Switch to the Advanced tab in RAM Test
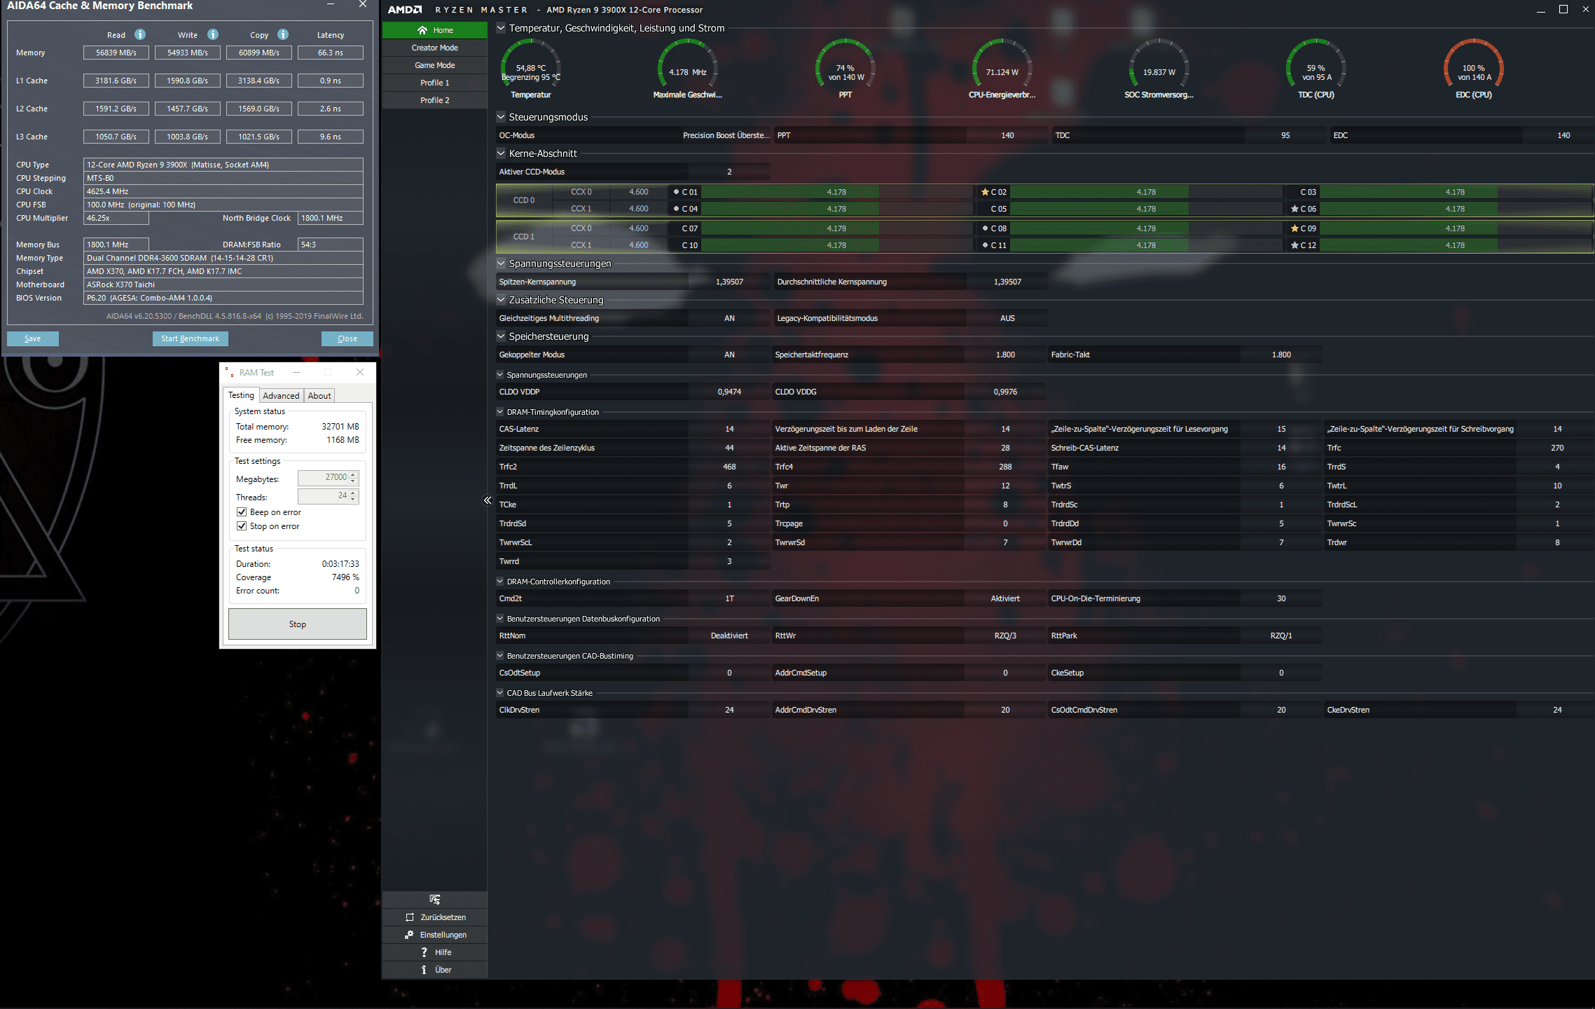 [x=281, y=396]
